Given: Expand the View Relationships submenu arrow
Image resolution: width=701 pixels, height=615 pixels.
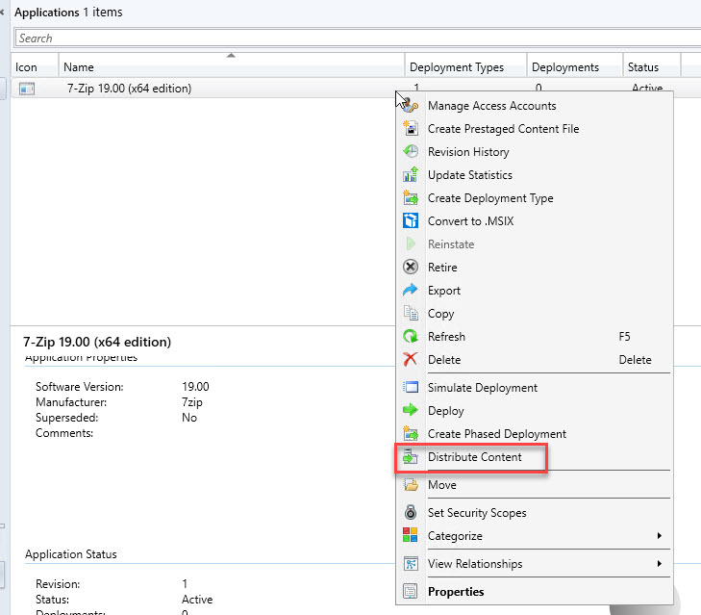Looking at the screenshot, I should pos(659,564).
